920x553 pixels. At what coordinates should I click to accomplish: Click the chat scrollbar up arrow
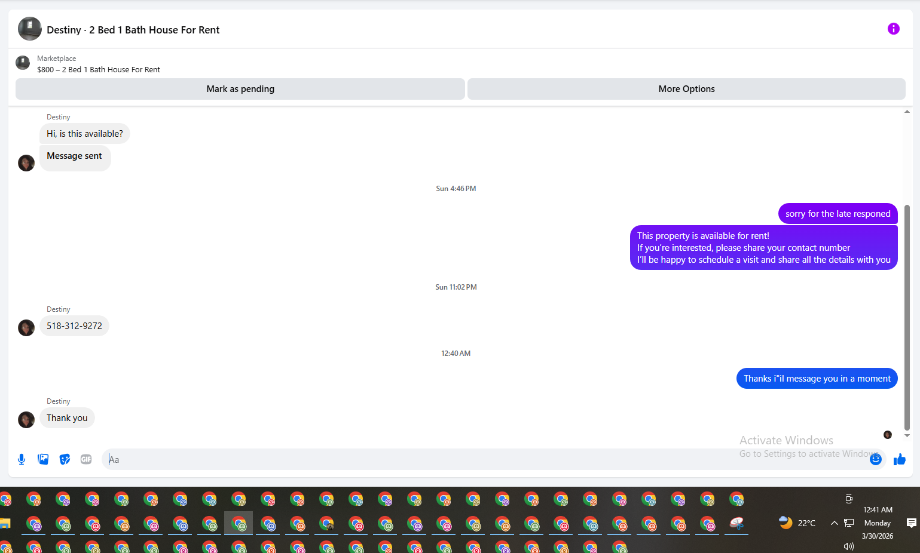(x=907, y=112)
